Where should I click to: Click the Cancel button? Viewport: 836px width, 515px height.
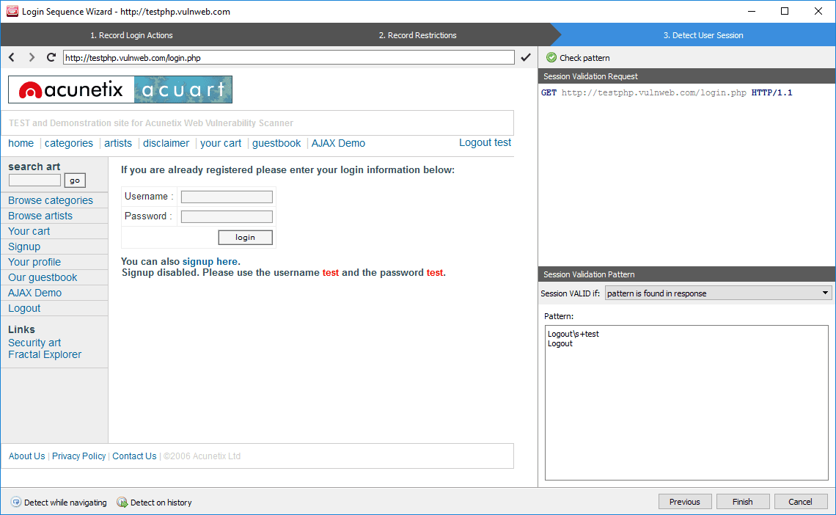click(x=800, y=502)
